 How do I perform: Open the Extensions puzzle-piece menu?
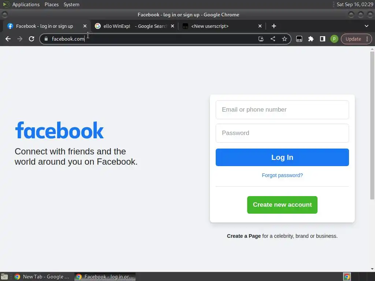pos(311,39)
